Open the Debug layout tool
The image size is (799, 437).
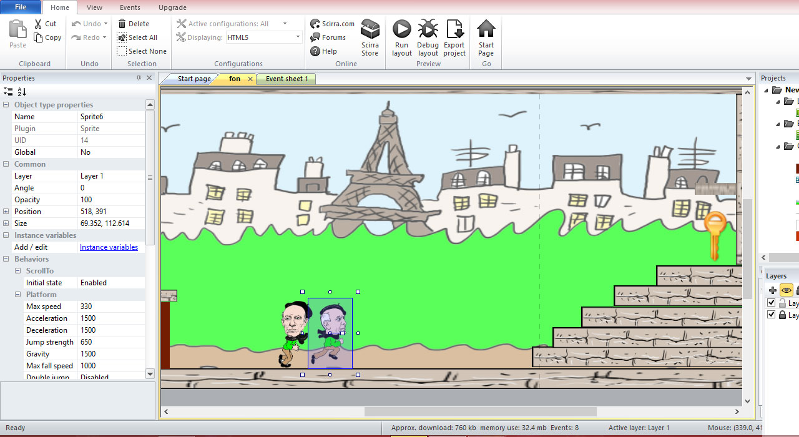(x=428, y=29)
